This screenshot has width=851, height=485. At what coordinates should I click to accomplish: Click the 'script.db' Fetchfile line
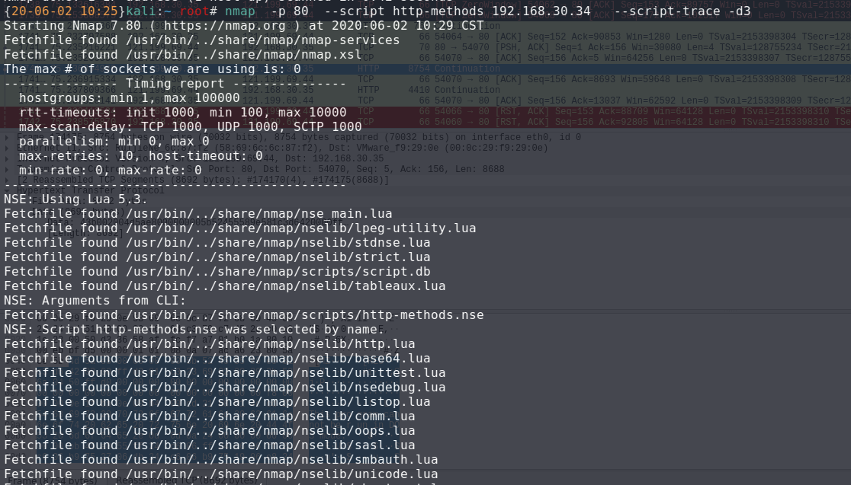217,272
